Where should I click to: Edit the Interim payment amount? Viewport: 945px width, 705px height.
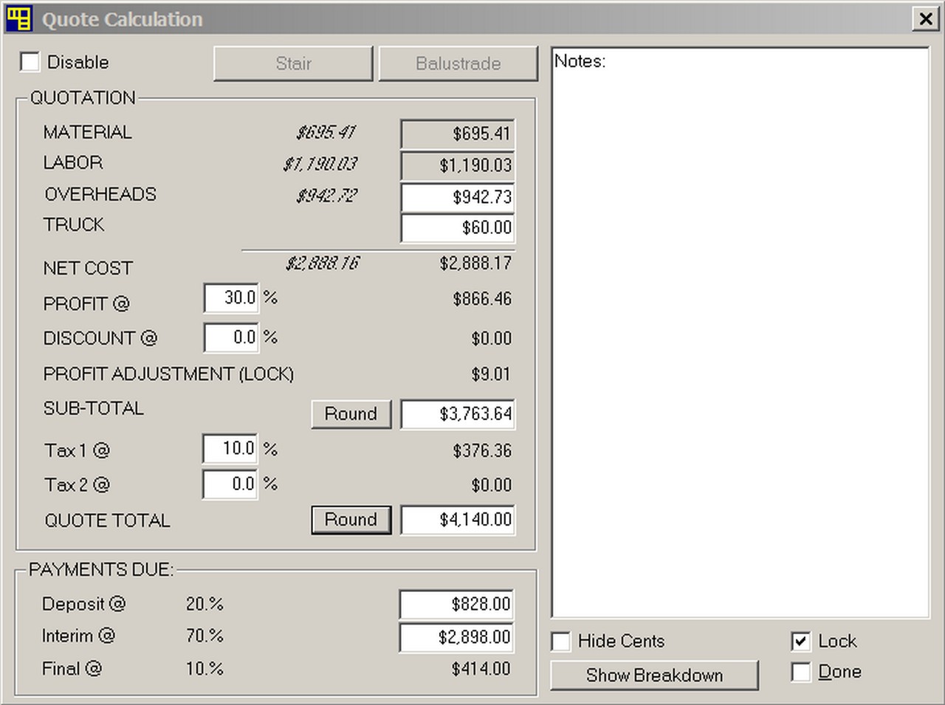456,636
